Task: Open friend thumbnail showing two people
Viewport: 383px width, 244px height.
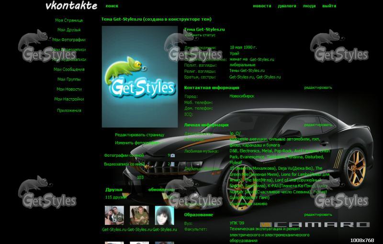Action: coord(114,215)
